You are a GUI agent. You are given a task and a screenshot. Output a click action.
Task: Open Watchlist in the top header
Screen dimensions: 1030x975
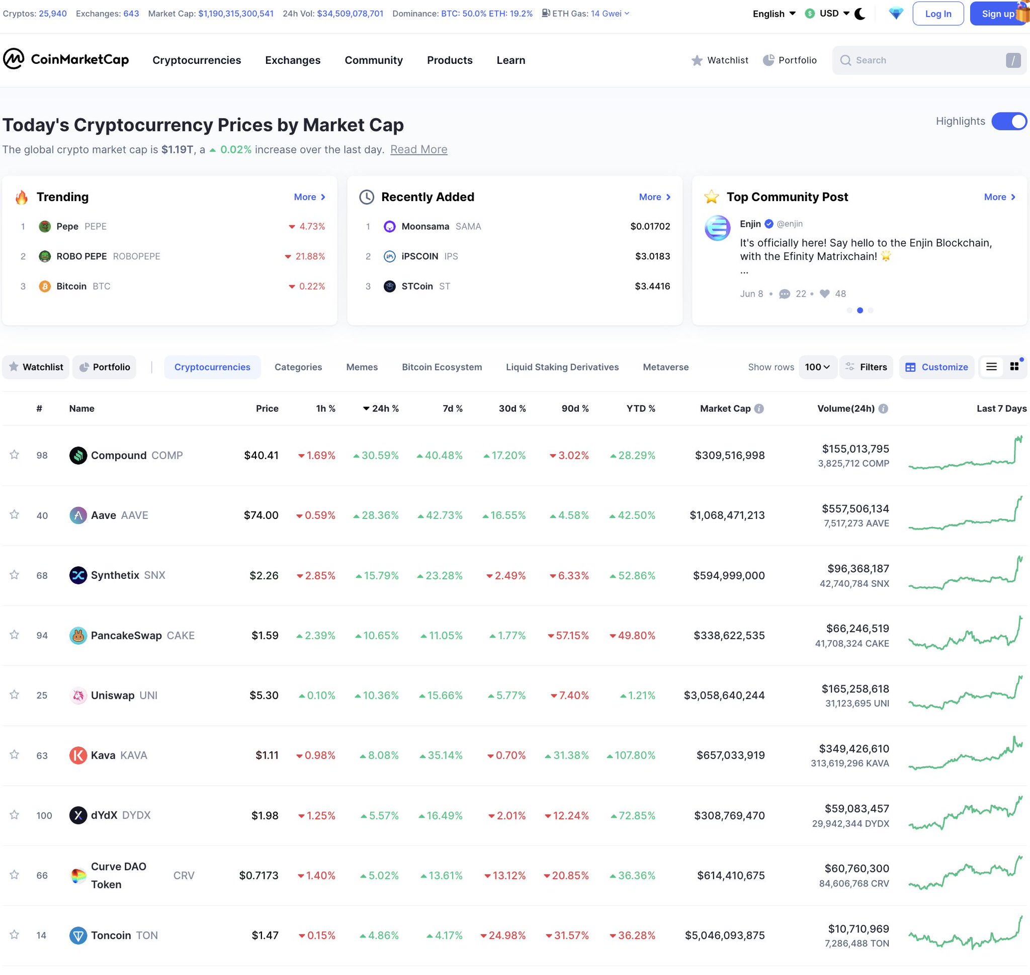click(720, 60)
